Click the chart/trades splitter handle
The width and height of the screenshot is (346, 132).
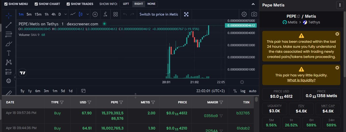(136, 95)
